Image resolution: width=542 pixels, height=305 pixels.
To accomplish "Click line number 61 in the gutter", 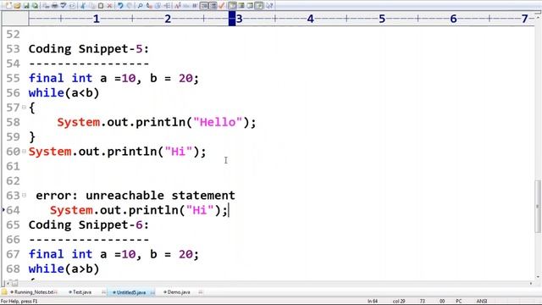I will pyautogui.click(x=14, y=166).
